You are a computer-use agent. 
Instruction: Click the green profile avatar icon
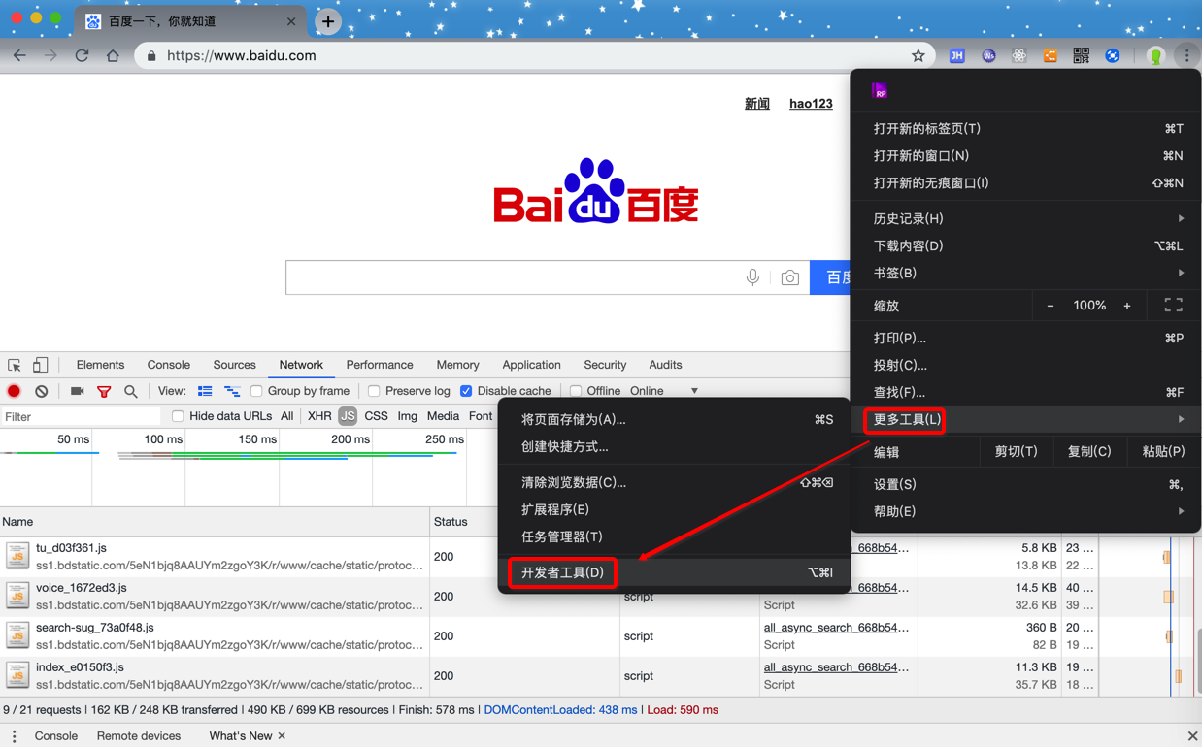coord(1155,55)
